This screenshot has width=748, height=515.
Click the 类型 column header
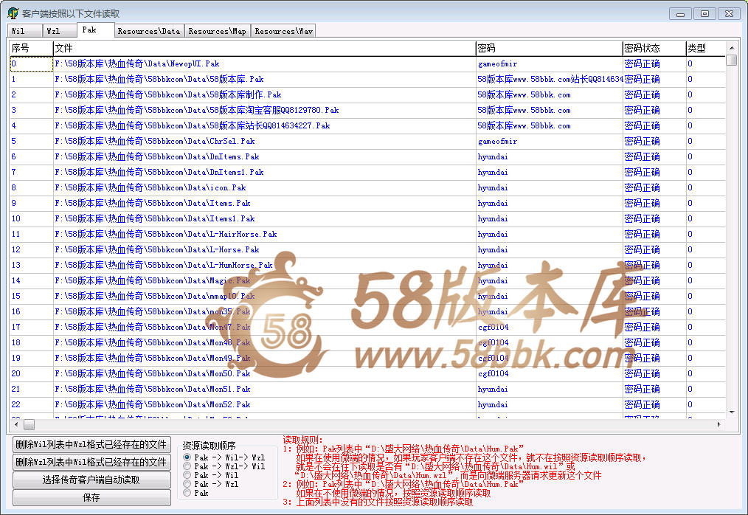tap(705, 48)
